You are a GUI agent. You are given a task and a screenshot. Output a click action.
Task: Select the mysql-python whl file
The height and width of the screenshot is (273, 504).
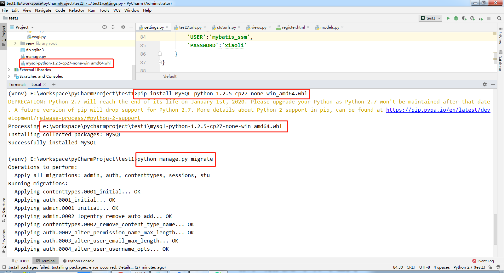[66, 63]
